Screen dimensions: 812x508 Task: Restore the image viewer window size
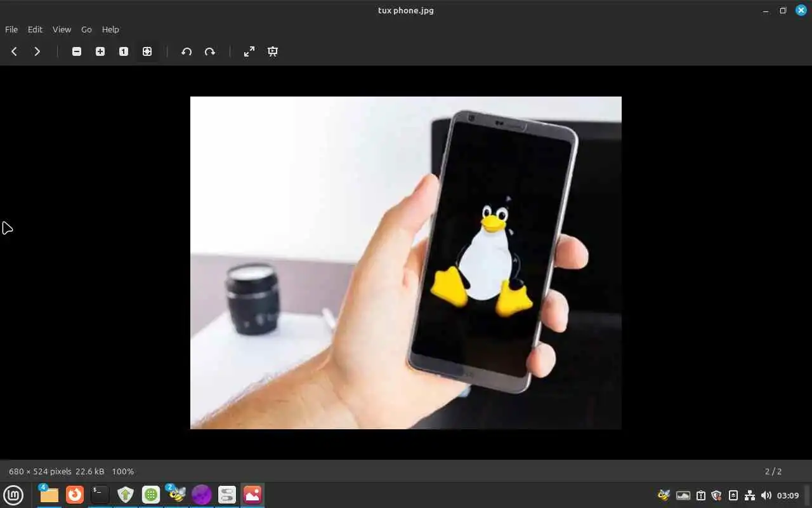[783, 10]
